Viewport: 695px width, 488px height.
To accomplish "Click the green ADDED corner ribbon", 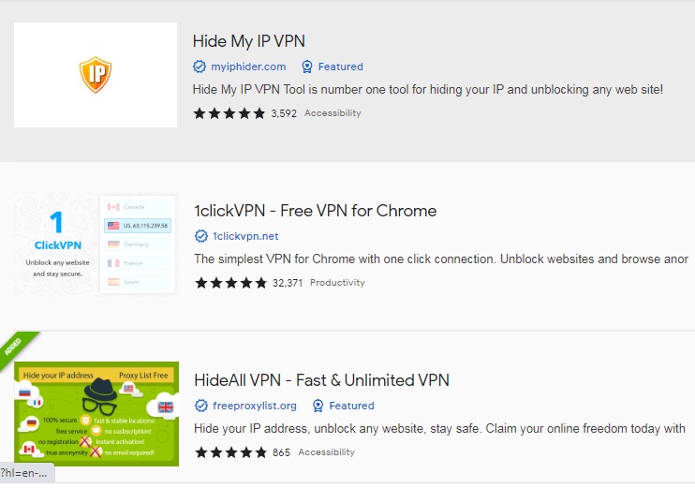I will click(16, 348).
